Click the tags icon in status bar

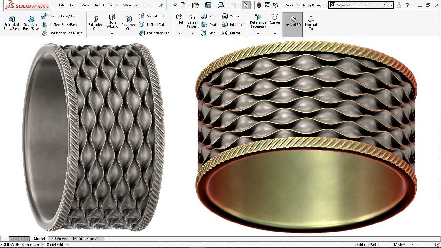pyautogui.click(x=437, y=244)
